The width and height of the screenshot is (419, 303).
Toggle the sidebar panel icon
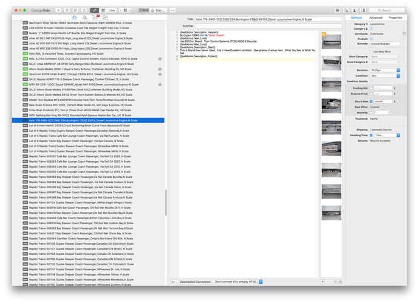pyautogui.click(x=363, y=10)
